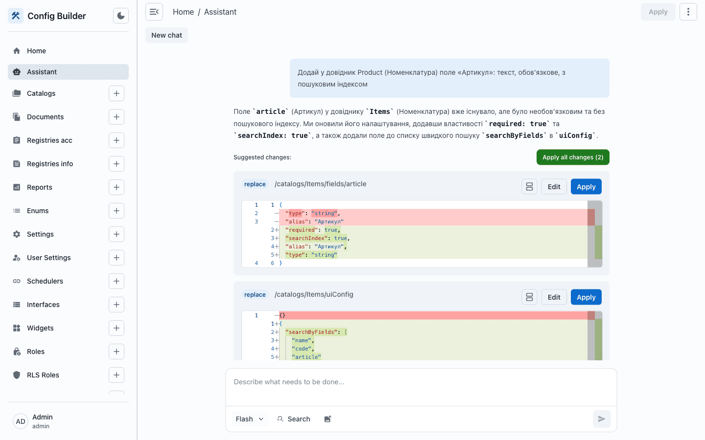Click Assistant breadcrumb text
The width and height of the screenshot is (705, 440).
tap(220, 12)
